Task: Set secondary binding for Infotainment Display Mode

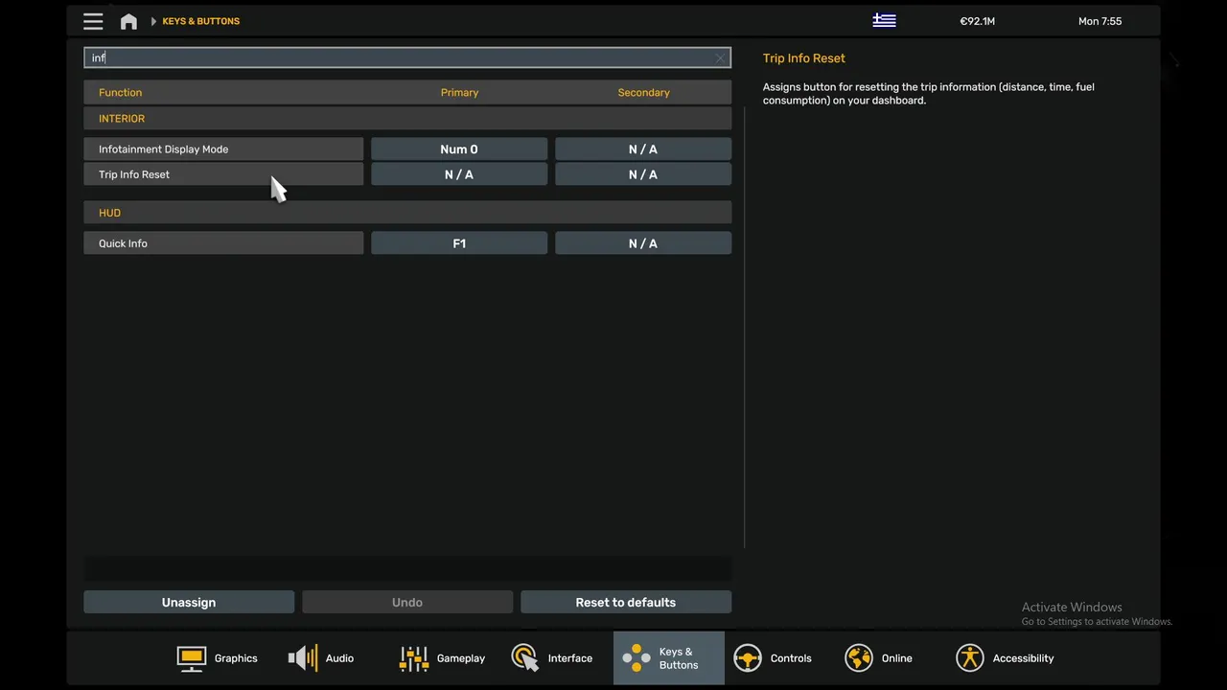Action: pyautogui.click(x=643, y=149)
